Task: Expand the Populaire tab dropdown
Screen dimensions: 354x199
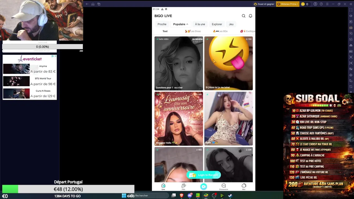Action: pos(181,24)
